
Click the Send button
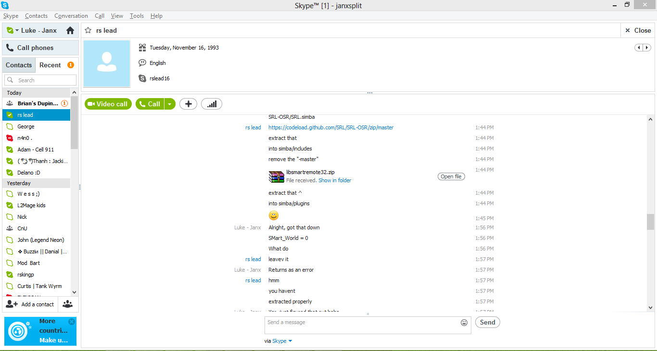488,322
